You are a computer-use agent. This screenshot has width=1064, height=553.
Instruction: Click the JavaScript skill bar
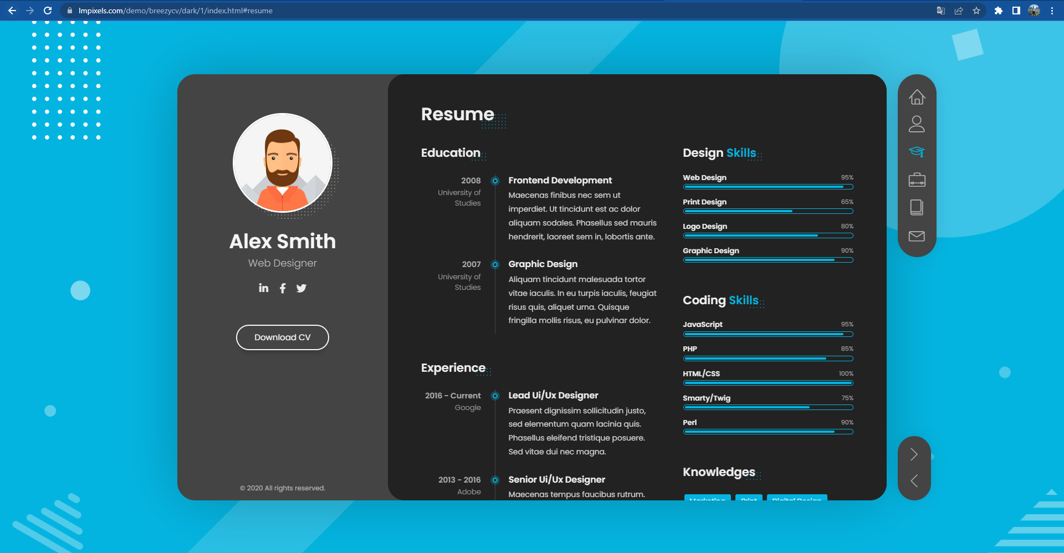click(768, 334)
